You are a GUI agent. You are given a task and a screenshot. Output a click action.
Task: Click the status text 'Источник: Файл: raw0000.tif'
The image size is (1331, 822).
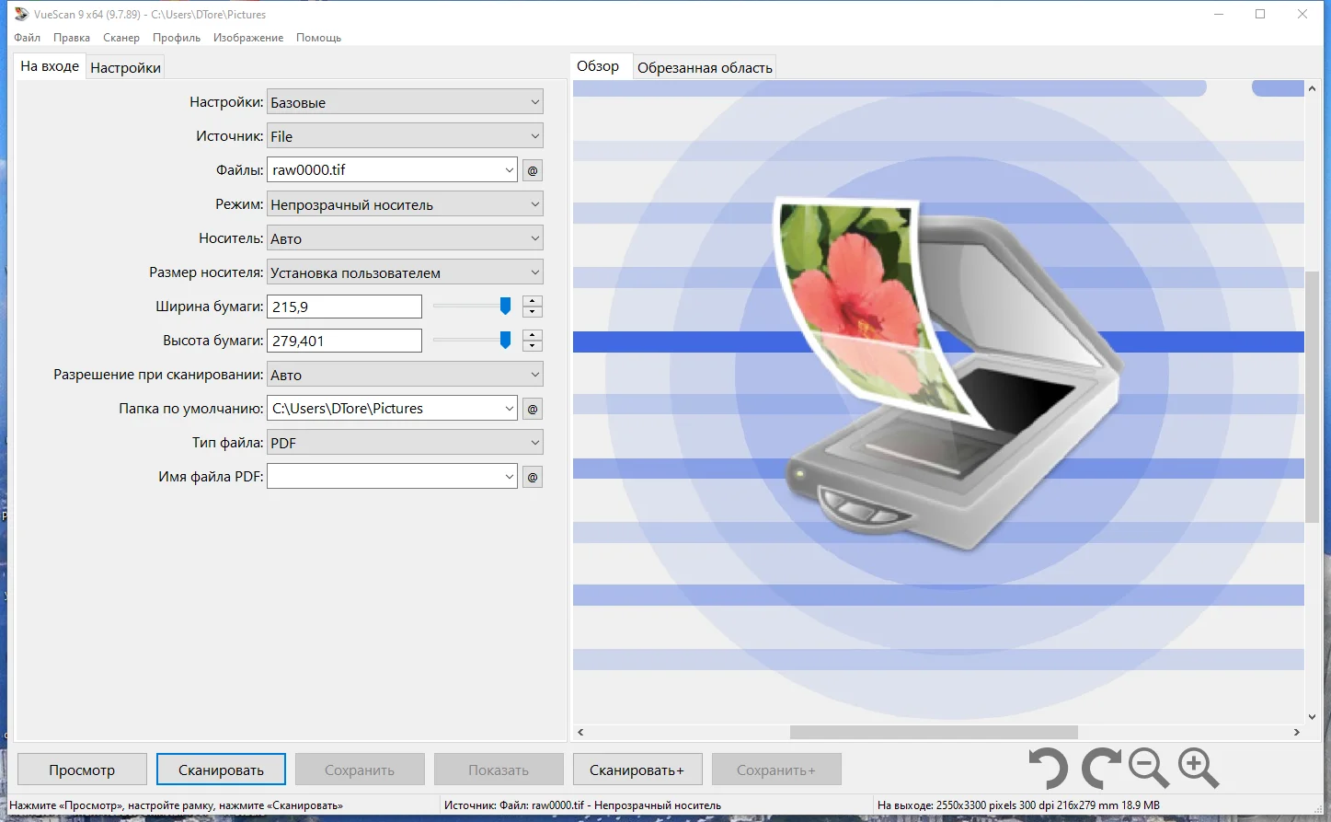click(582, 805)
